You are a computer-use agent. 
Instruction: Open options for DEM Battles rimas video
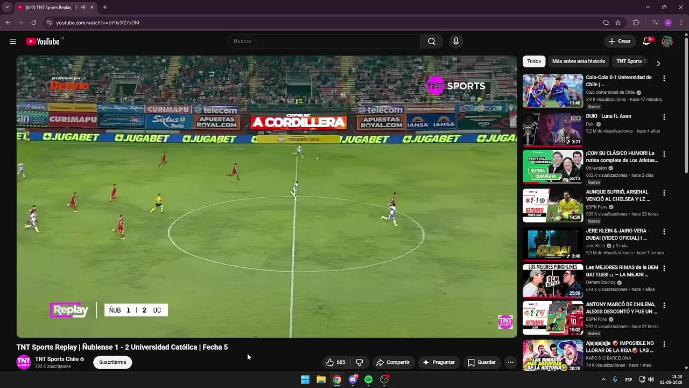(664, 268)
